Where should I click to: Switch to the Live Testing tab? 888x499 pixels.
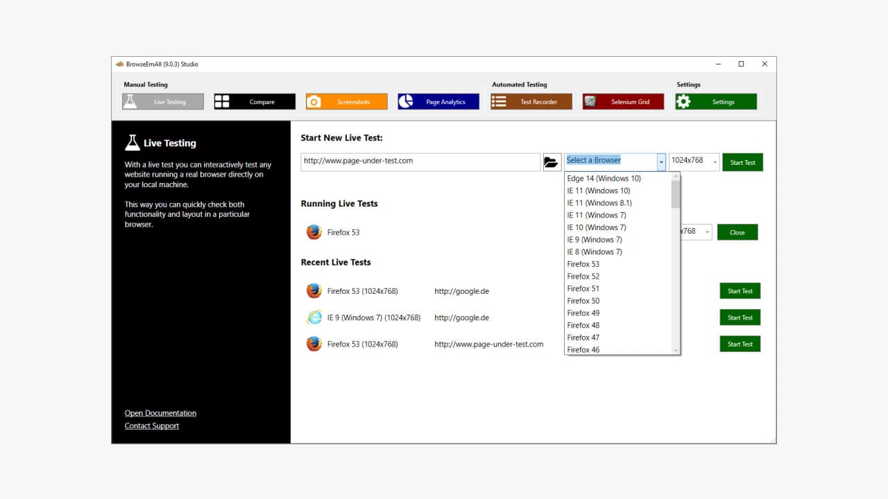162,100
